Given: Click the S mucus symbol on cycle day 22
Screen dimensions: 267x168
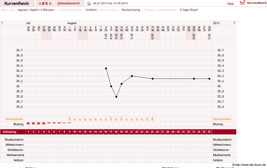Looking at the screenshot, I should click(x=137, y=119).
